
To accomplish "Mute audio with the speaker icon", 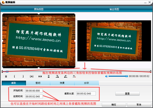I will 106,76.
